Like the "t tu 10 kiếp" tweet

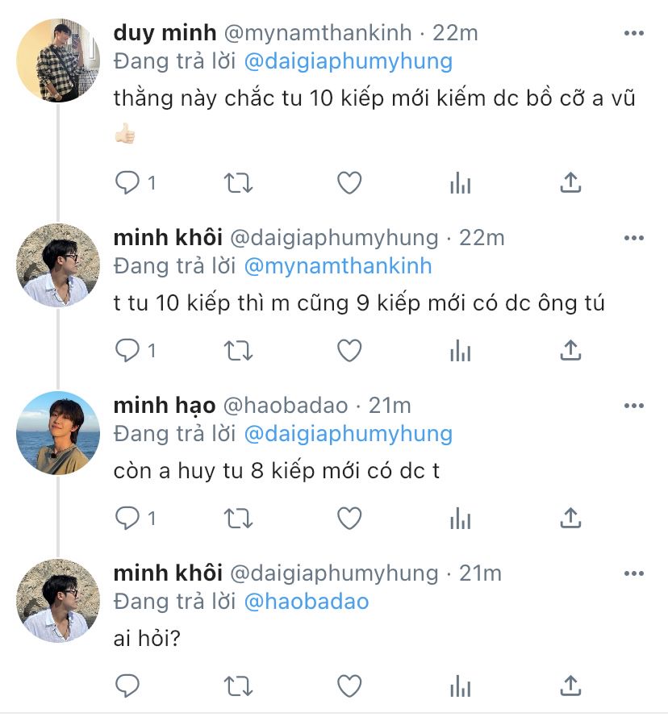pyautogui.click(x=349, y=351)
